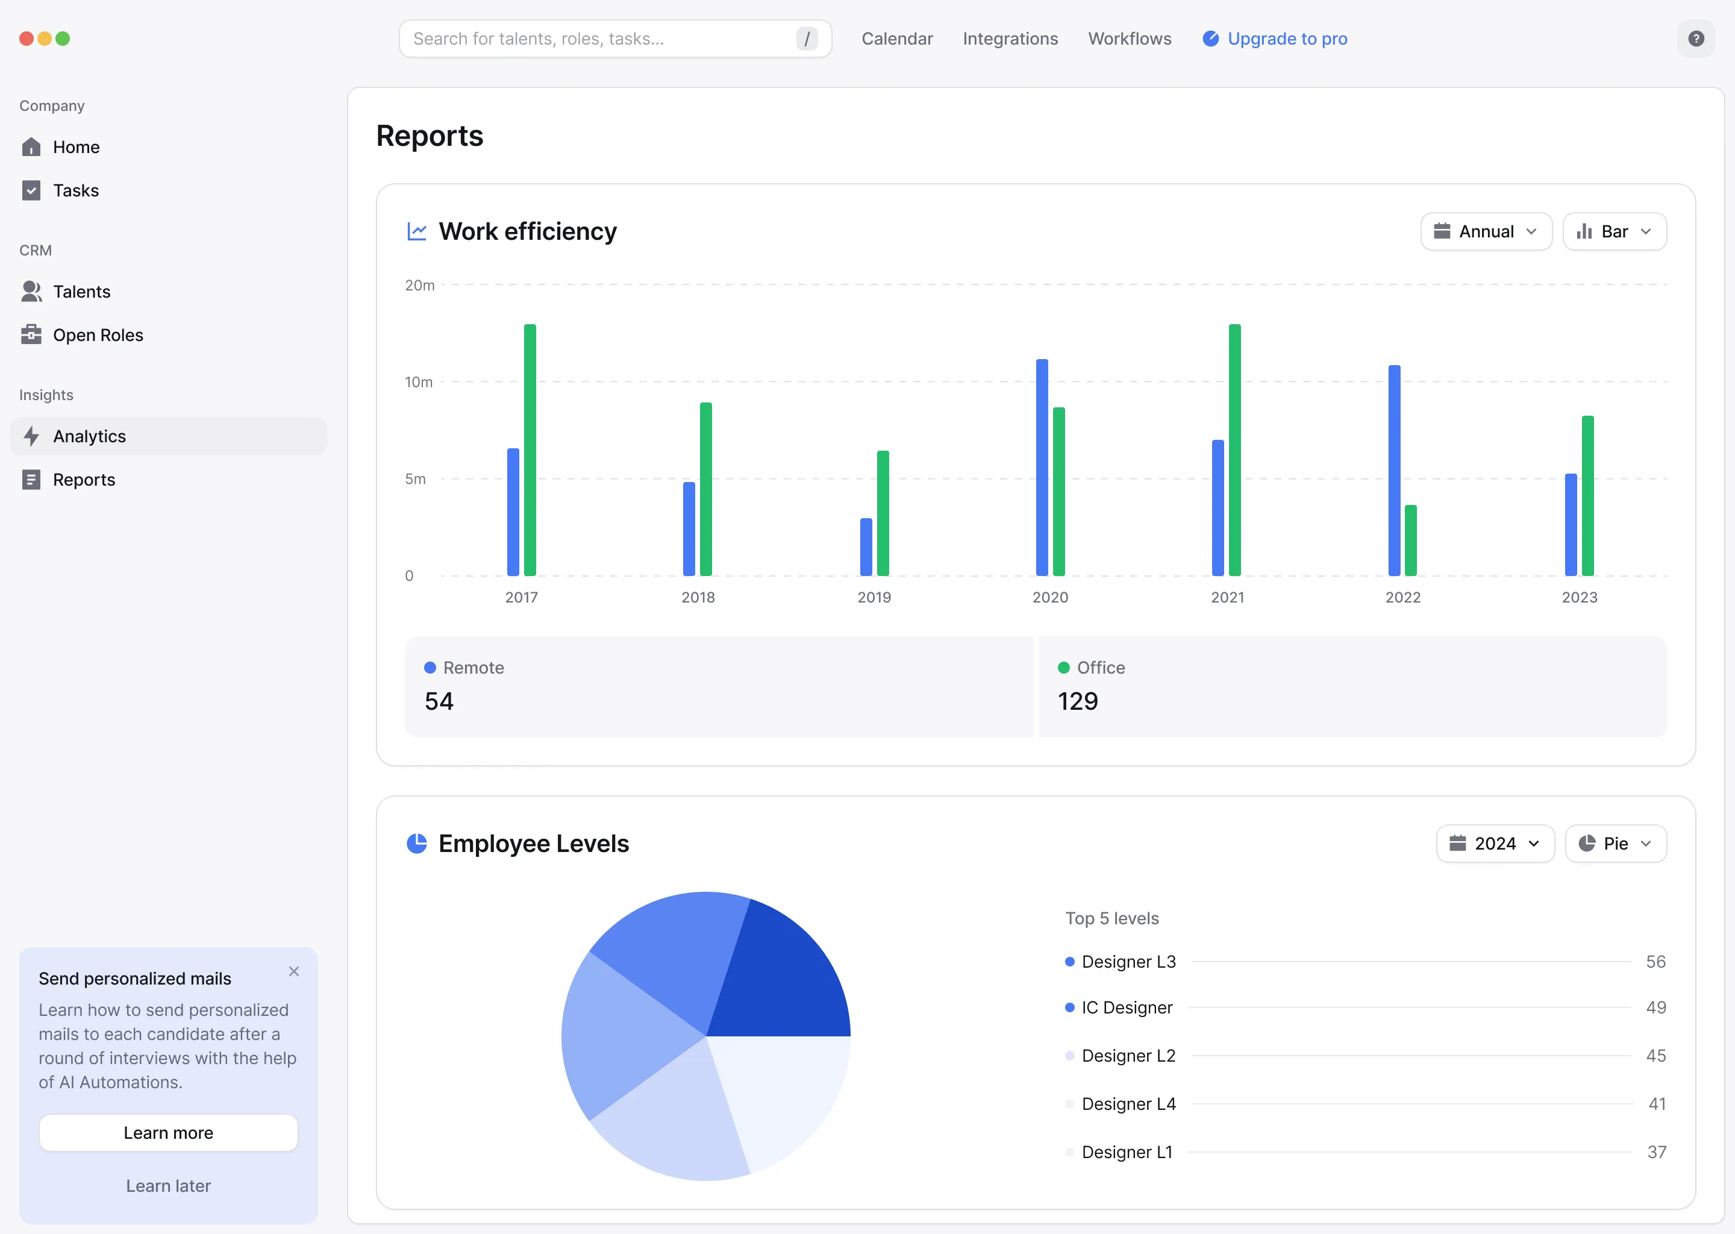Viewport: 1735px width, 1234px height.
Task: Click the Analytics lightning bolt icon
Action: tap(31, 436)
